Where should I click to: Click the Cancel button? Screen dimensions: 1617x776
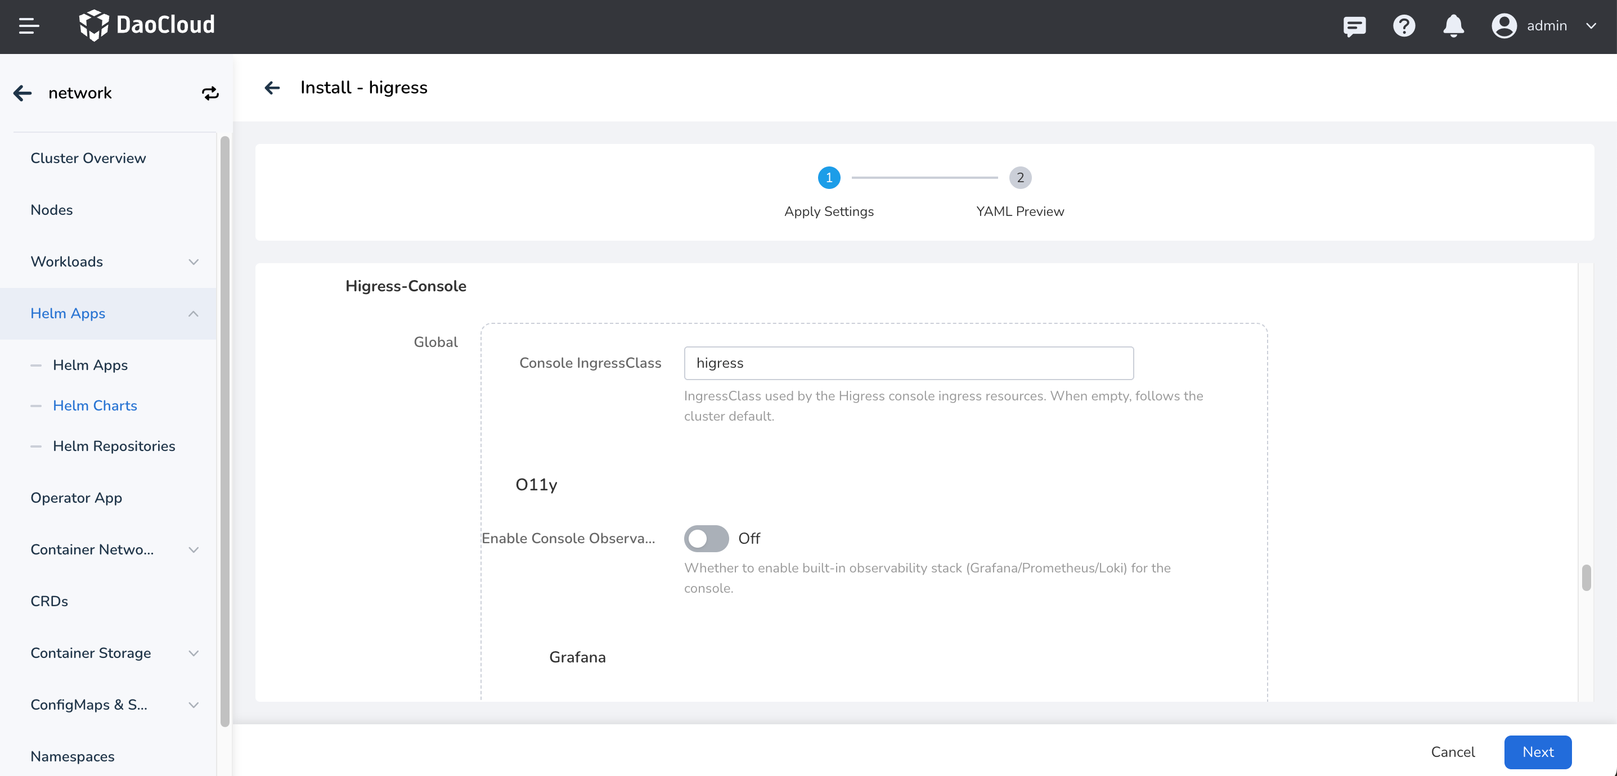pos(1453,751)
